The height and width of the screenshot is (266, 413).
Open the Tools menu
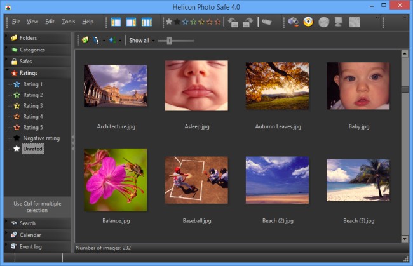click(x=69, y=22)
